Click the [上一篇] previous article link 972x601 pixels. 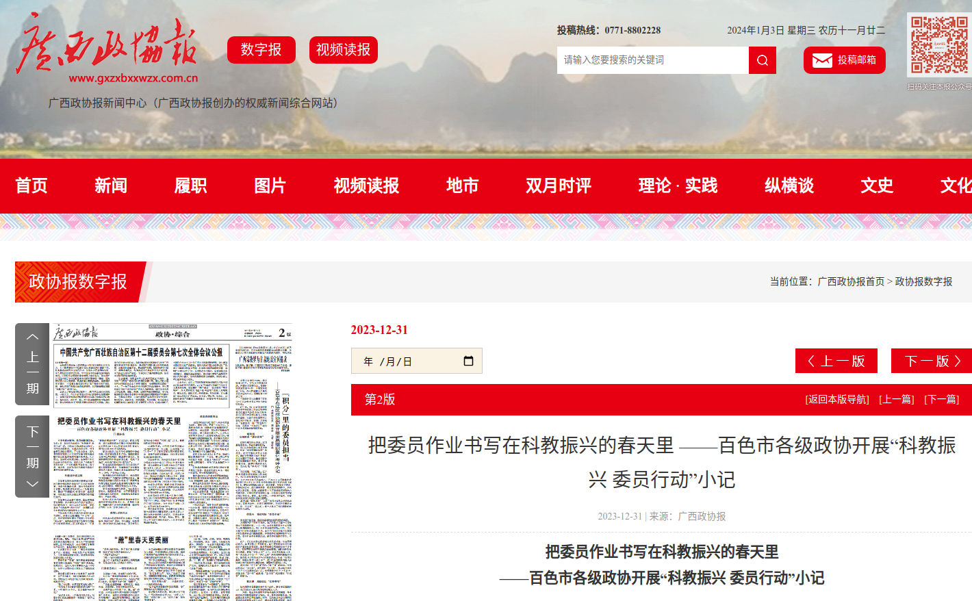(x=896, y=400)
